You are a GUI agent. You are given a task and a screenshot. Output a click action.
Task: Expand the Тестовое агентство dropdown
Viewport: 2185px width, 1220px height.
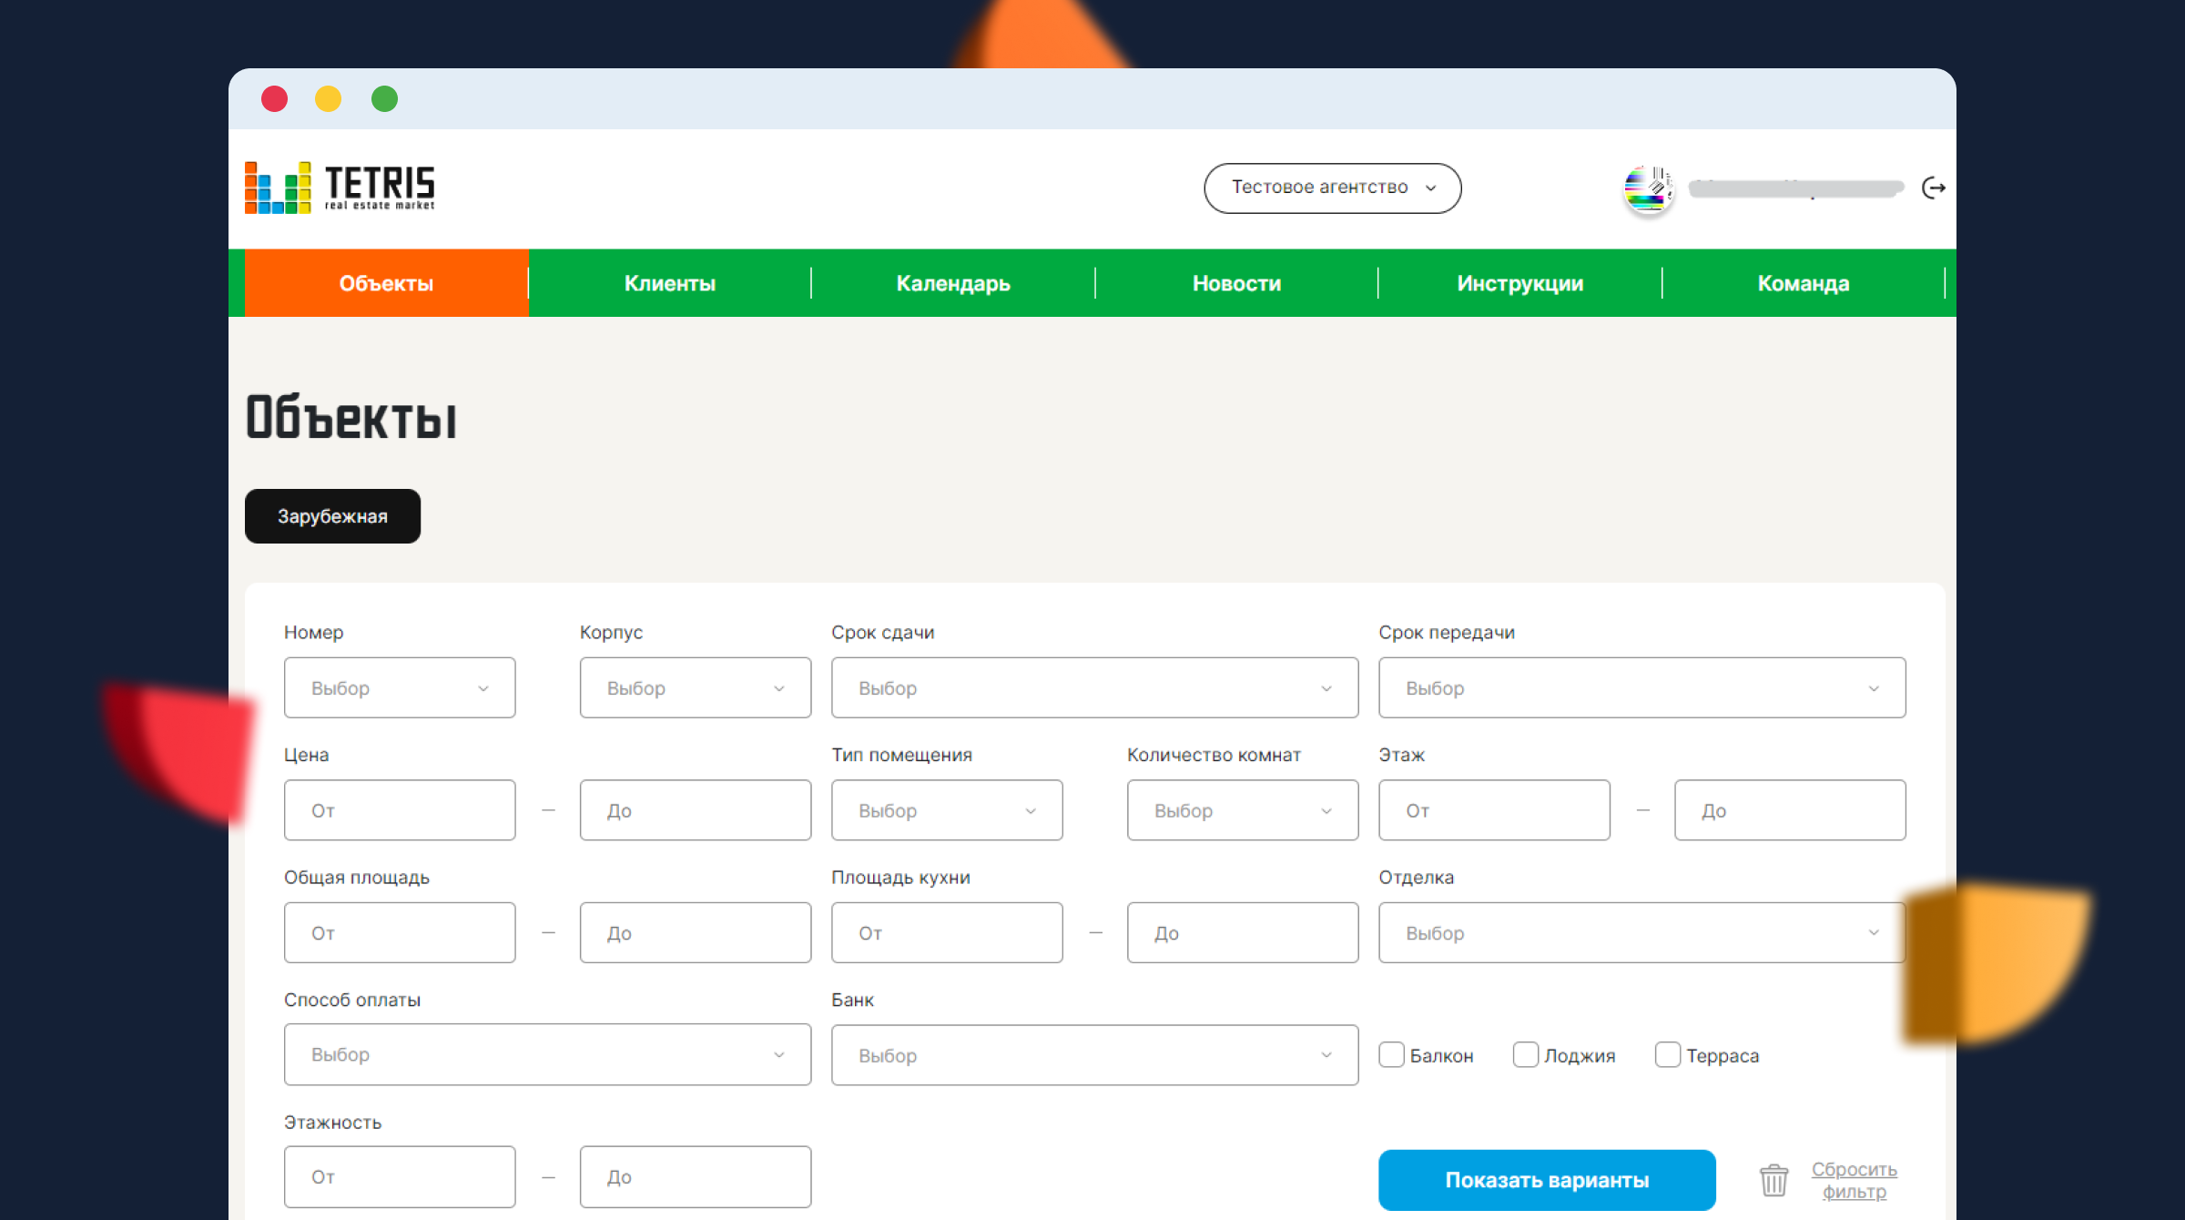point(1332,188)
